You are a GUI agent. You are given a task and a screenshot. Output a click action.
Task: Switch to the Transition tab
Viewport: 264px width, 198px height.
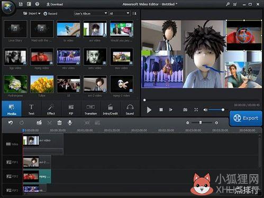[90, 109]
